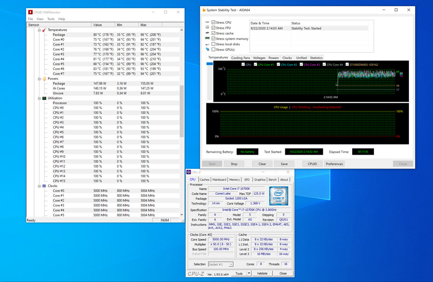Toggle the Stress cache checkbox
This screenshot has height=282, width=433.
214,33
